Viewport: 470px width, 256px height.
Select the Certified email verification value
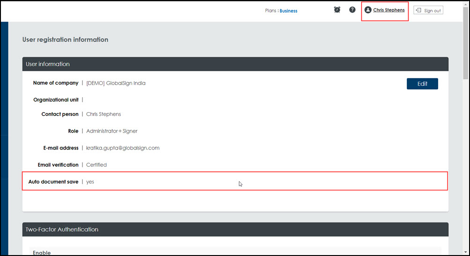96,165
